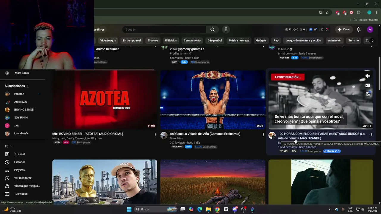
Task: Open Todos los favoritos bookmarks folder
Action: coord(366,20)
